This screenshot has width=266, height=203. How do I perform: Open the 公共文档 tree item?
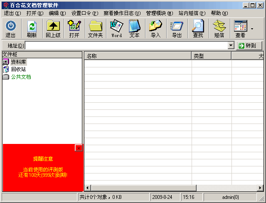pyautogui.click(x=21, y=77)
